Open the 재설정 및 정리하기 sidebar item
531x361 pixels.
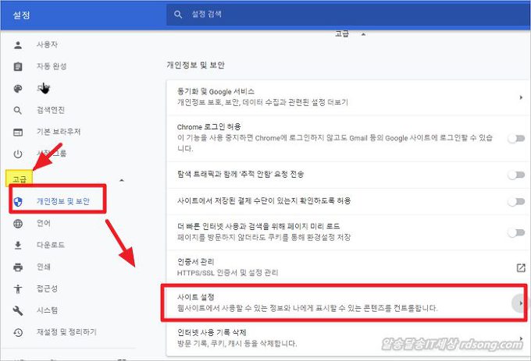(66, 332)
